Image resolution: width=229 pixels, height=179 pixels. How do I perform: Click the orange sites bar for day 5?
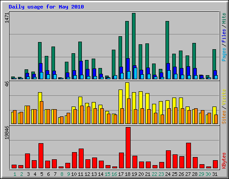coord(42,112)
